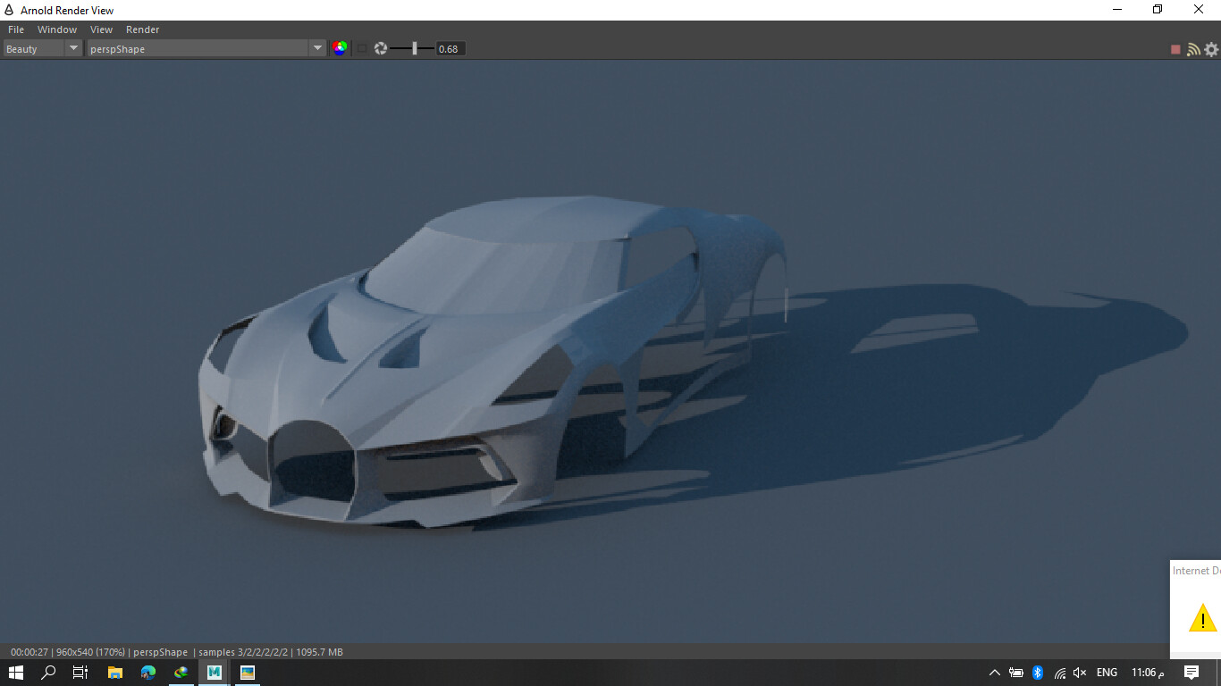Toggle IPR live updates with the signal icon
Image resolution: width=1221 pixels, height=686 pixels.
pos(1194,49)
